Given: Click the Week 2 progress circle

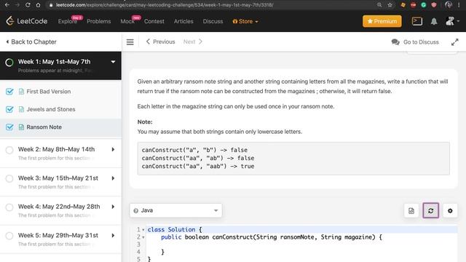Looking at the screenshot, I should point(9,150).
